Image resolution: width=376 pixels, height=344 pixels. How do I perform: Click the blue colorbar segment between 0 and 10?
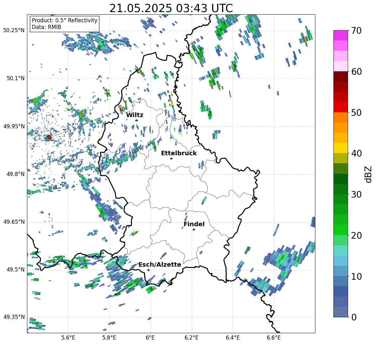click(x=340, y=291)
